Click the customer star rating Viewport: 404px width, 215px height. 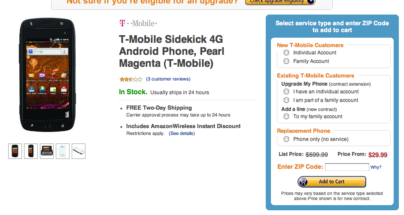[131, 79]
